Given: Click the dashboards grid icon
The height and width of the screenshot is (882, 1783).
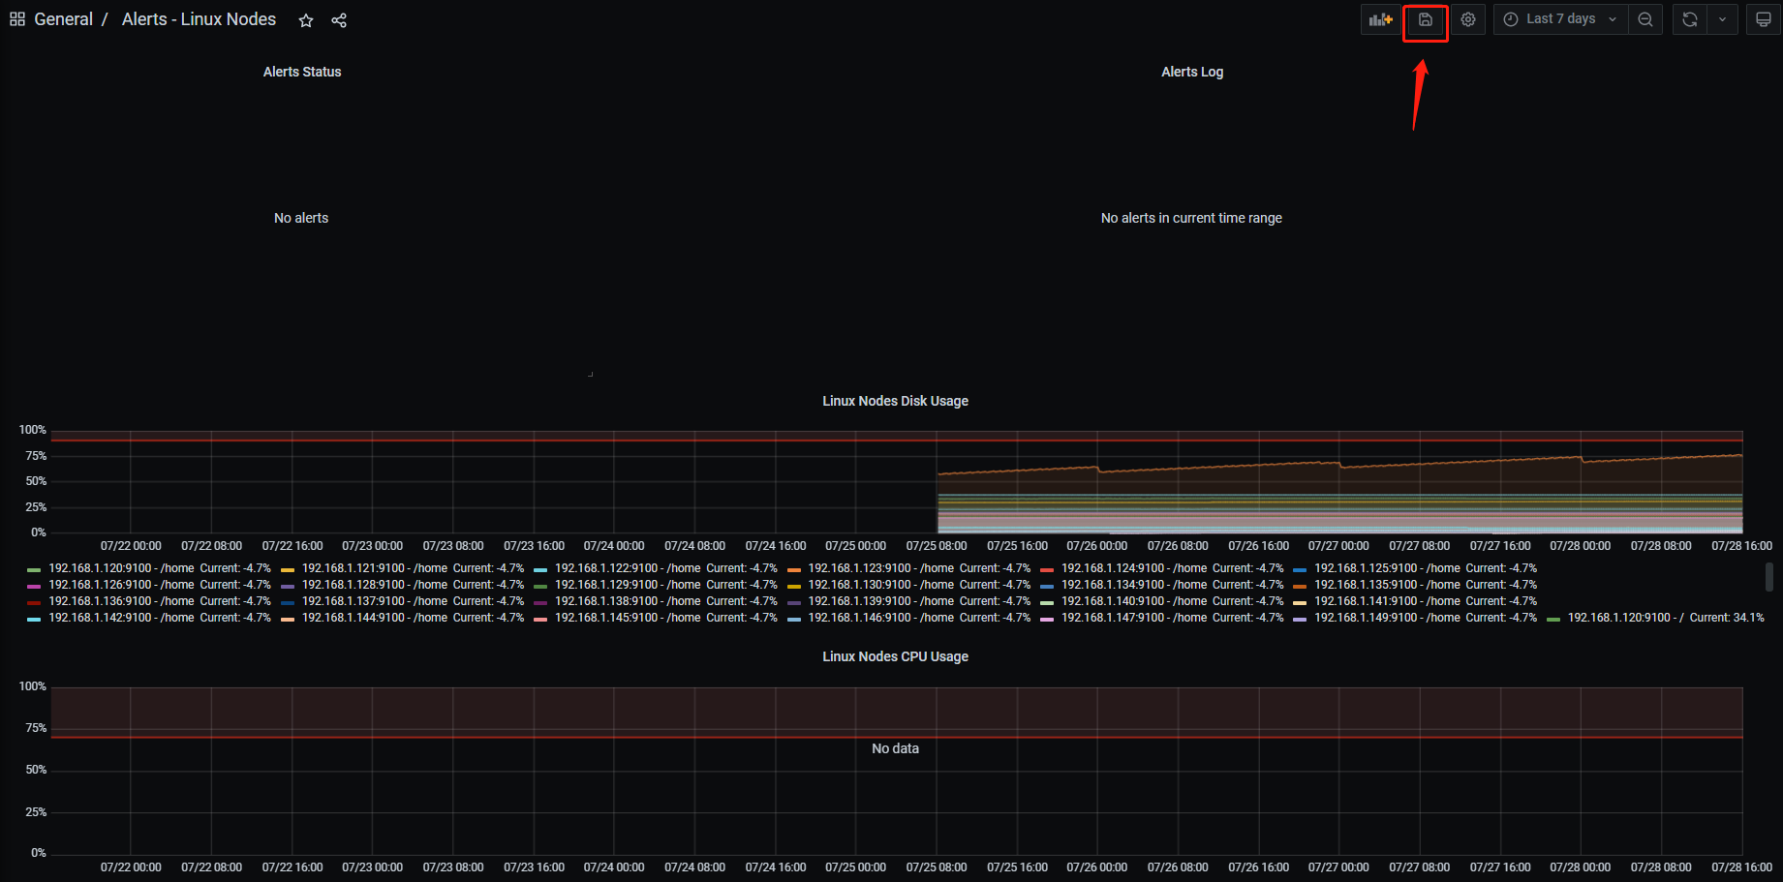Looking at the screenshot, I should [17, 19].
